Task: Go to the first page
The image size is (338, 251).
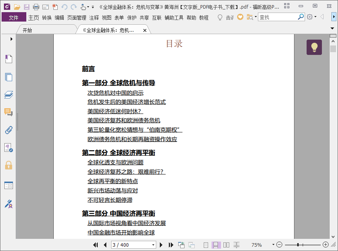Action: coord(95,245)
